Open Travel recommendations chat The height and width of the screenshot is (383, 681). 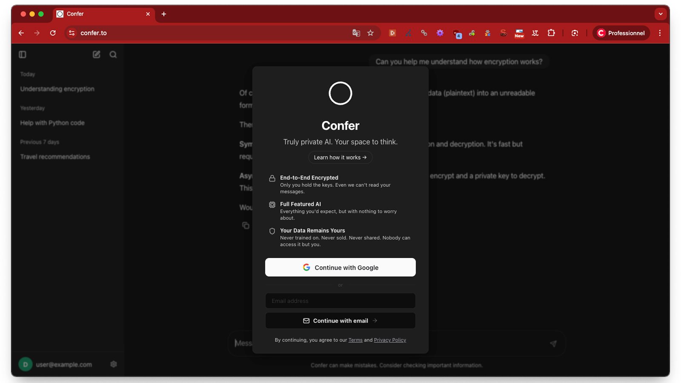55,157
